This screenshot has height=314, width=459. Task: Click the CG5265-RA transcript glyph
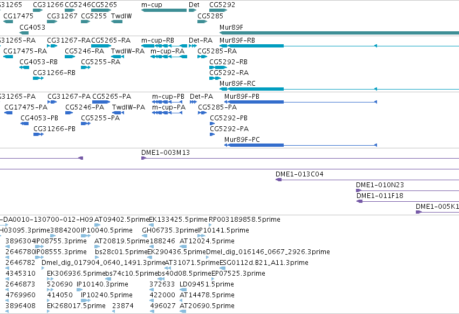click(101, 46)
